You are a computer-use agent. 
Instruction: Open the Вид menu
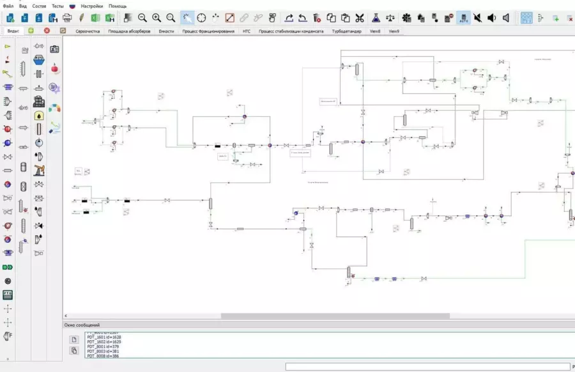pos(23,6)
